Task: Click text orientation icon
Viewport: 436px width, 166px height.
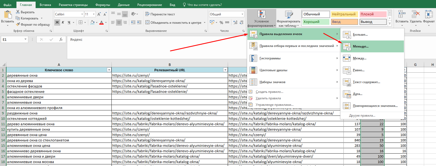Action: pyautogui.click(x=133, y=14)
